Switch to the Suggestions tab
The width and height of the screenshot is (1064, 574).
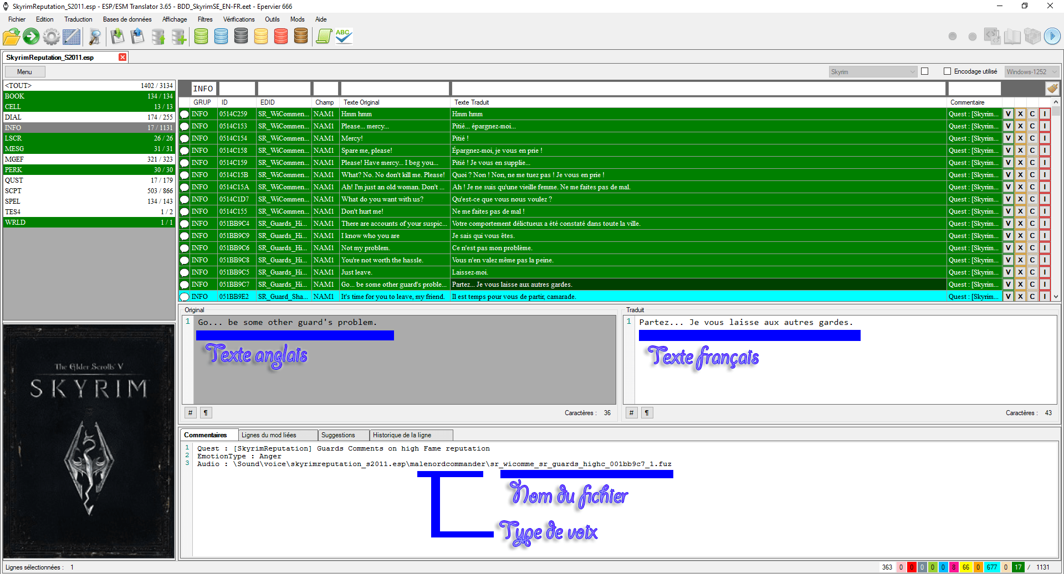click(x=344, y=435)
